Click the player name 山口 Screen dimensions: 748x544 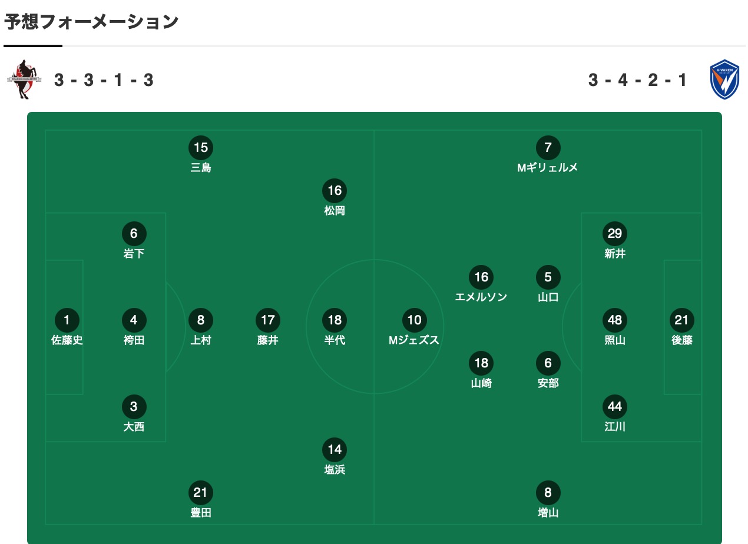(x=548, y=297)
